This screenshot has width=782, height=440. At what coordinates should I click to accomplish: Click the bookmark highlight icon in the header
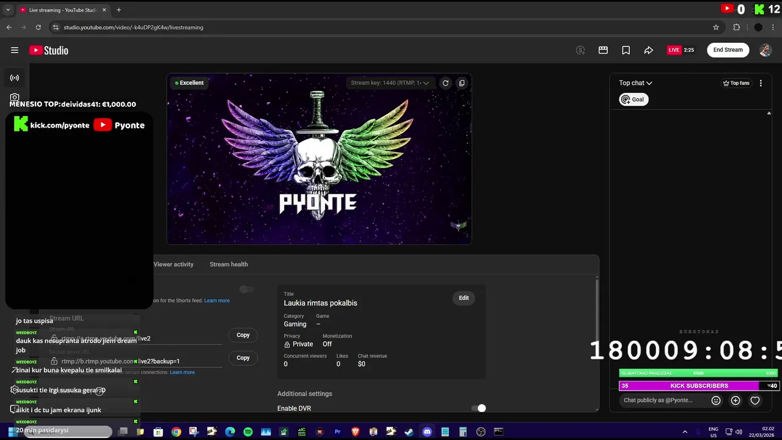click(626, 50)
